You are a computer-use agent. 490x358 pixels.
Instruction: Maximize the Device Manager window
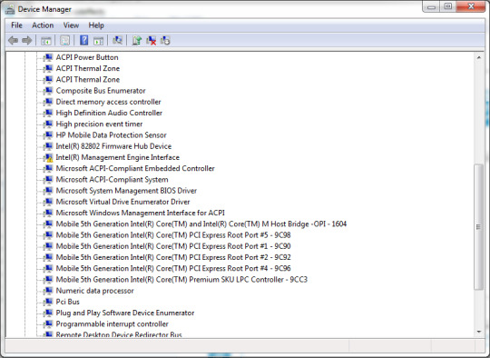coord(448,6)
